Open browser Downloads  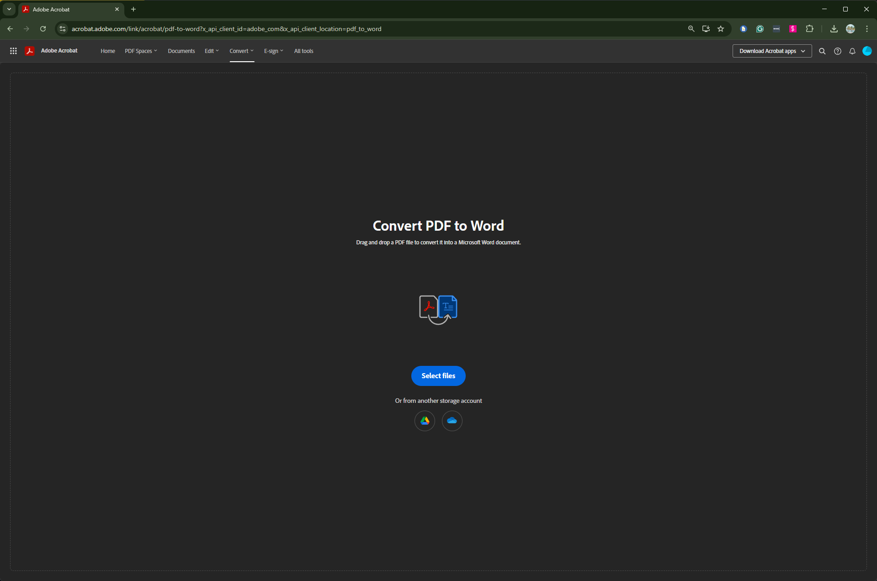pos(834,29)
